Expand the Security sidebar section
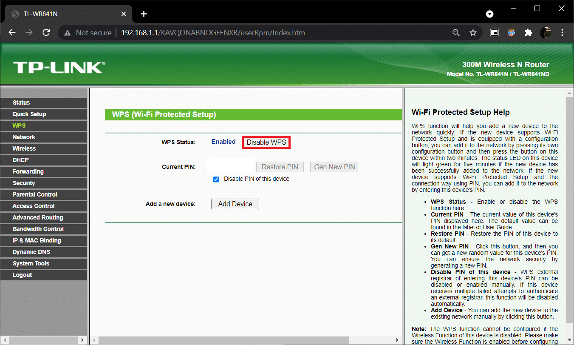This screenshot has width=574, height=345. pos(24,183)
